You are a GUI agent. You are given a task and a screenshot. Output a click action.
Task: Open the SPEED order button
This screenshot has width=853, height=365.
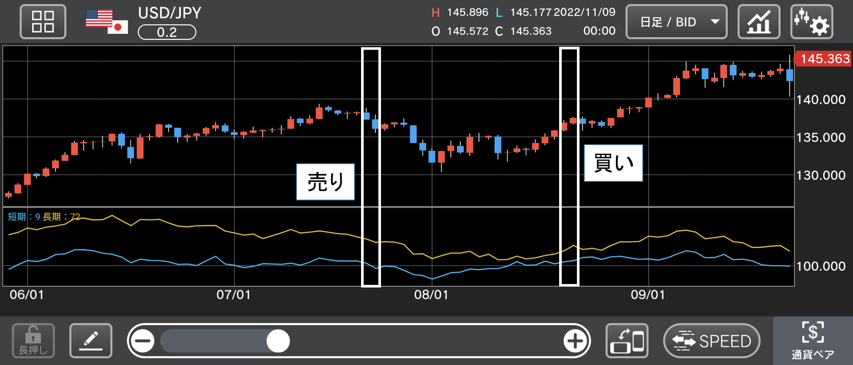coord(711,341)
